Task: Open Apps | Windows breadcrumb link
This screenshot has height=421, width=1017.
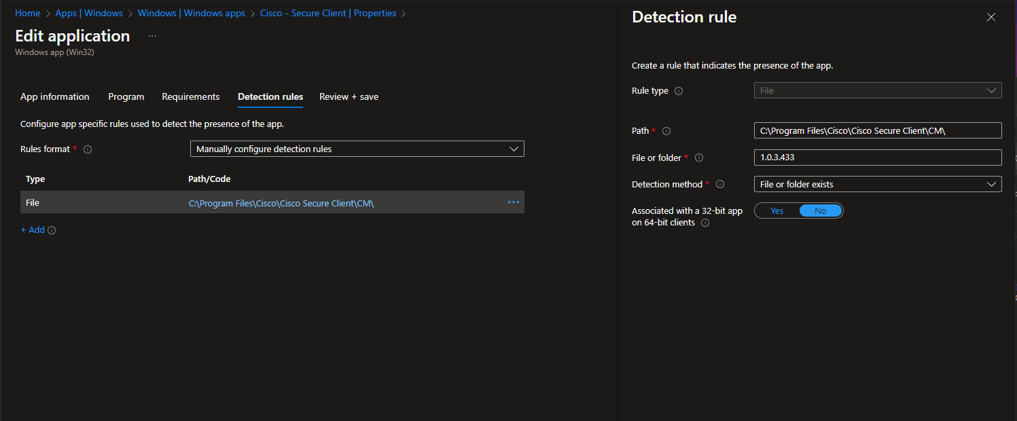Action: point(89,13)
